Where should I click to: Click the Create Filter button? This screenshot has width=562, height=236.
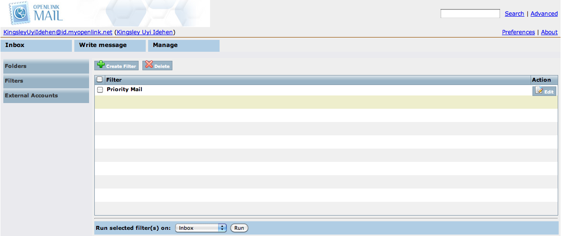click(117, 66)
